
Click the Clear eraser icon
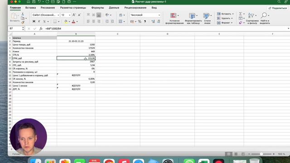241,23
